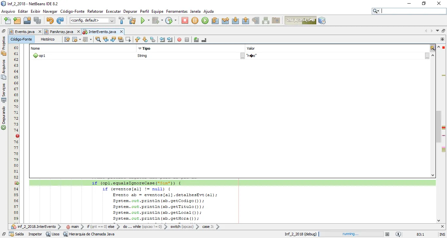Screen dimensions: 447x238
Task: Toggle macro recording red circle button
Action: (179, 40)
